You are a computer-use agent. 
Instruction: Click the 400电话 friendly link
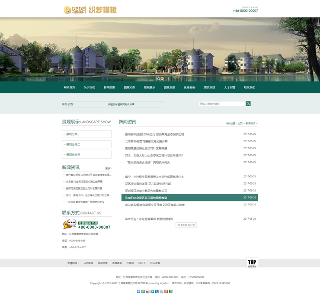pos(88,263)
